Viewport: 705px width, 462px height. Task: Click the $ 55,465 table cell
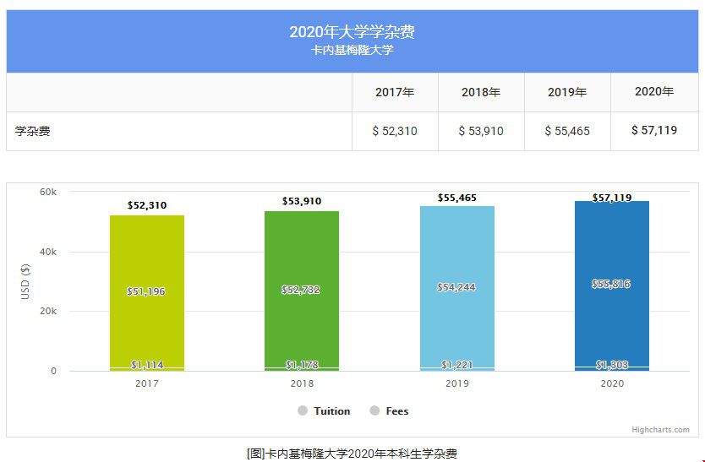tap(567, 131)
